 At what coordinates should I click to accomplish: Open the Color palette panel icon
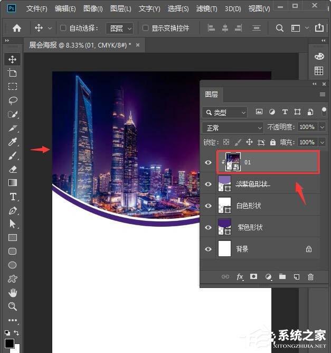pos(319,57)
